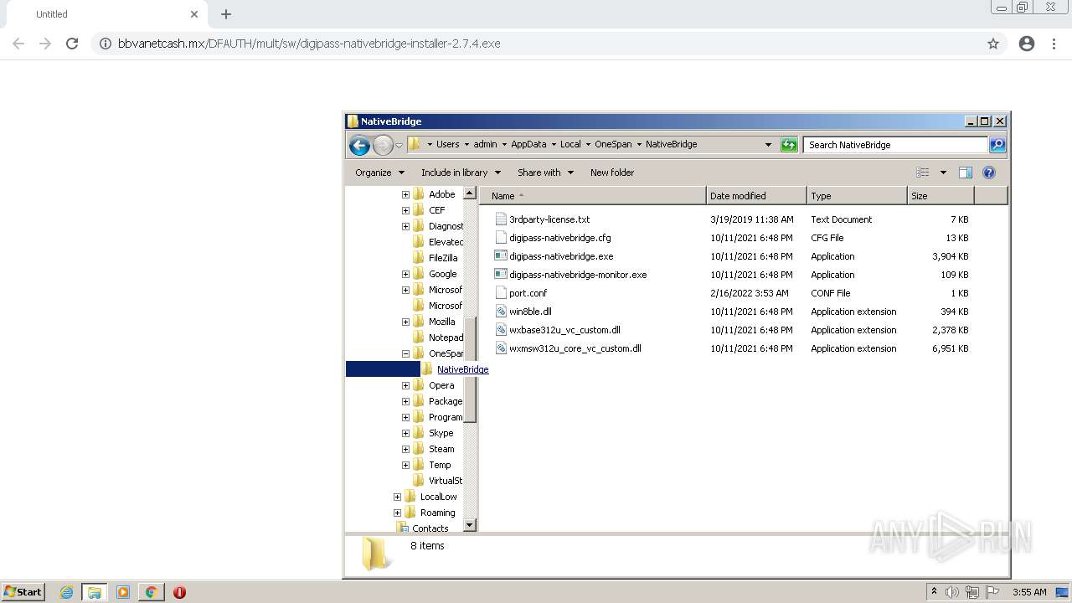
Task: Click the red stop-sign icon in taskbar
Action: pyautogui.click(x=179, y=592)
